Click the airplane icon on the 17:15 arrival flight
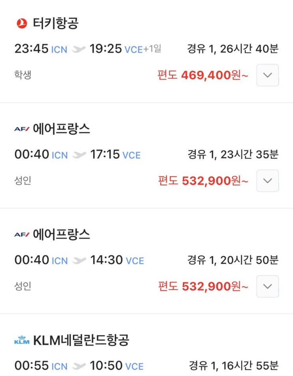The image size is (293, 376). click(x=79, y=155)
